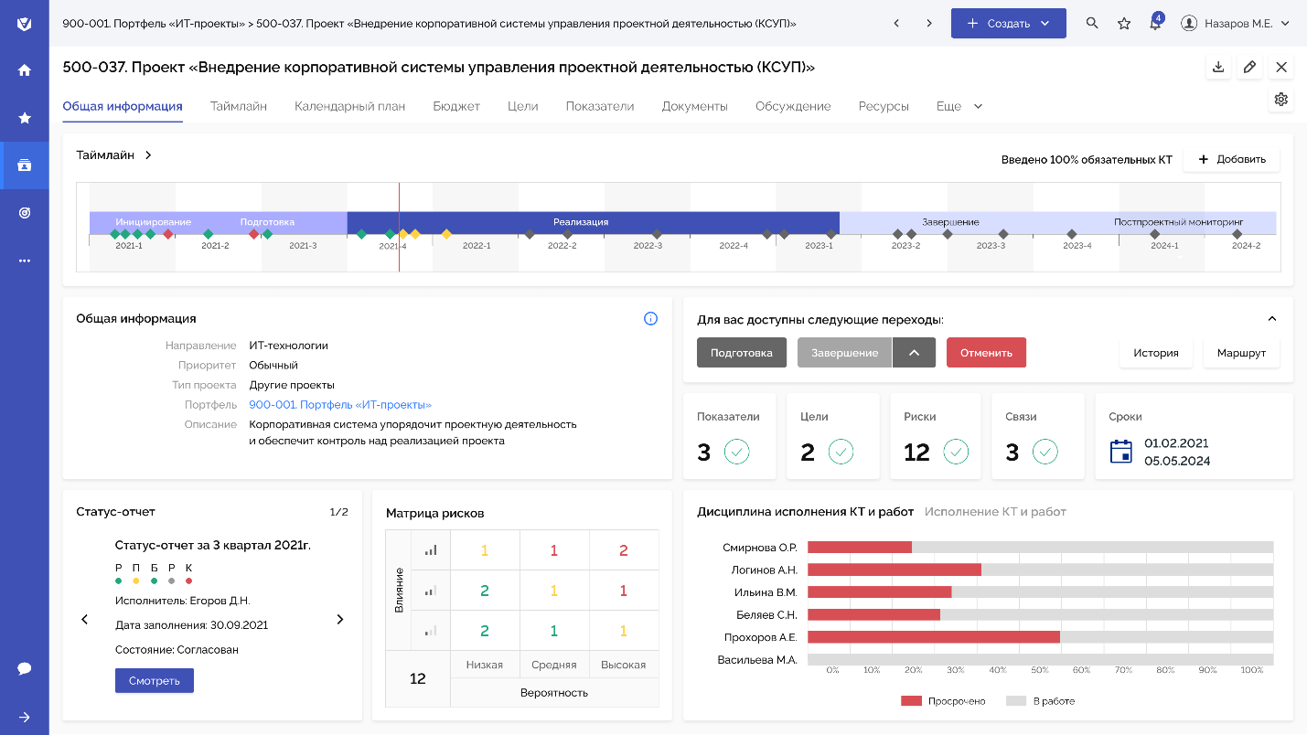
Task: Click the Добавить button on the timeline
Action: point(1232,158)
